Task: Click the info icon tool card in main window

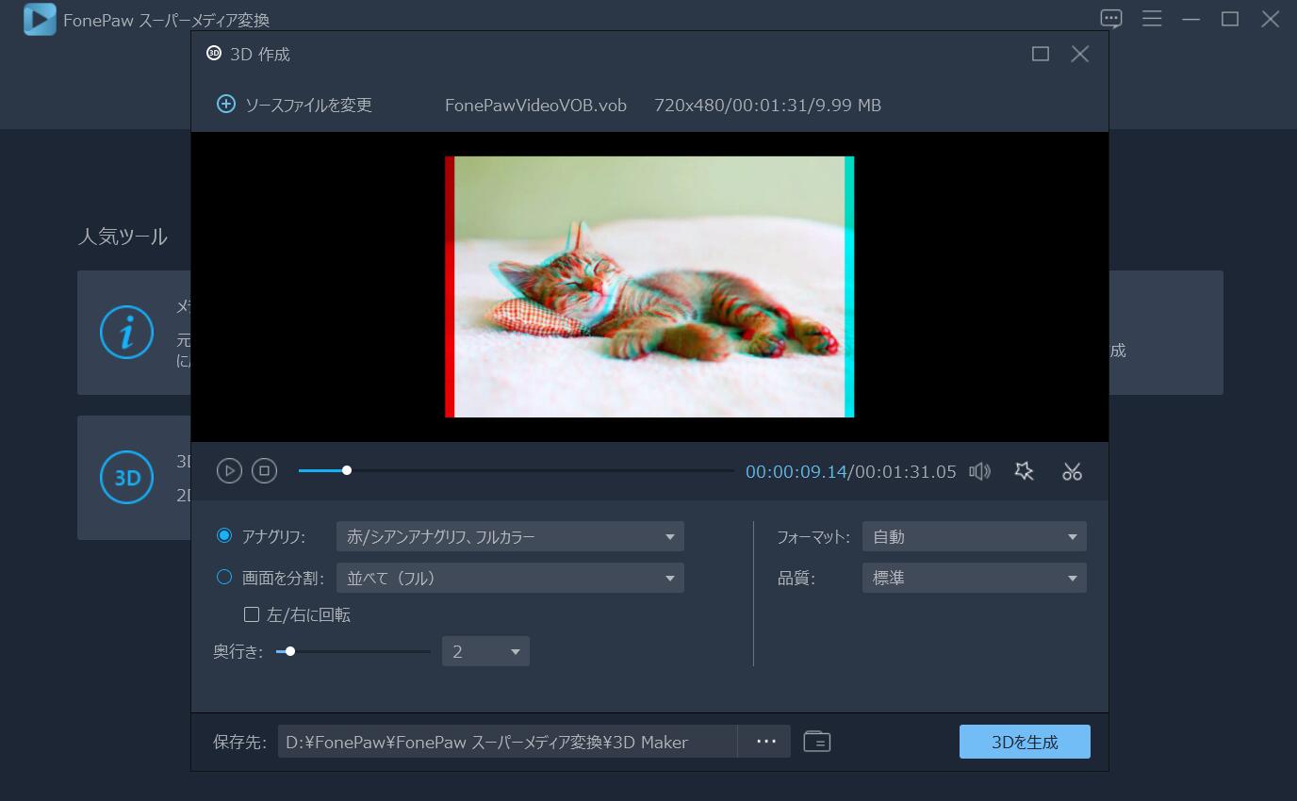Action: coord(127,332)
